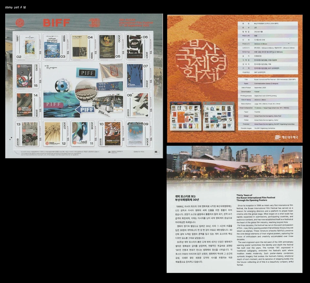Click the "Carter for POSA" credit text

click(x=139, y=152)
